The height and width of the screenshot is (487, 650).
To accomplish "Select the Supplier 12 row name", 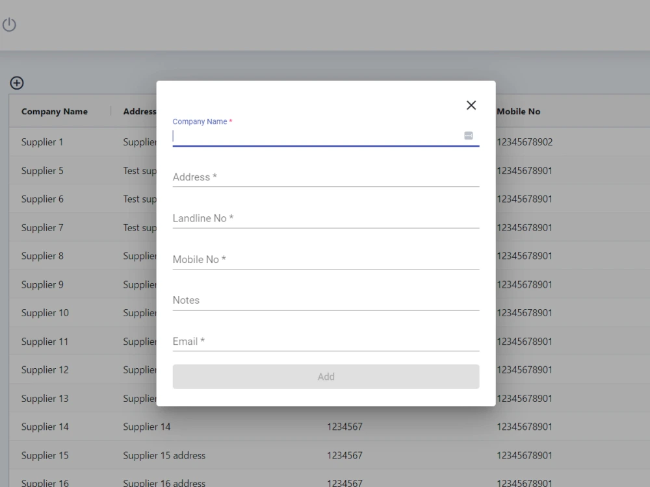I will coord(45,370).
